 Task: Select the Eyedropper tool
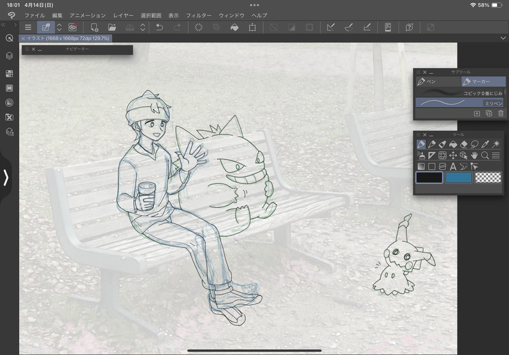click(485, 144)
